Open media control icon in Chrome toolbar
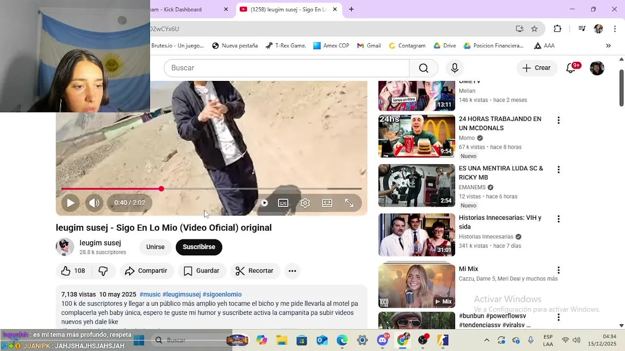The height and width of the screenshot is (351, 625). [x=582, y=29]
